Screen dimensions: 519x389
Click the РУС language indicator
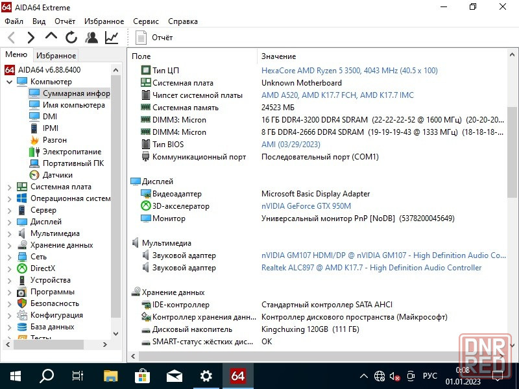(x=429, y=376)
